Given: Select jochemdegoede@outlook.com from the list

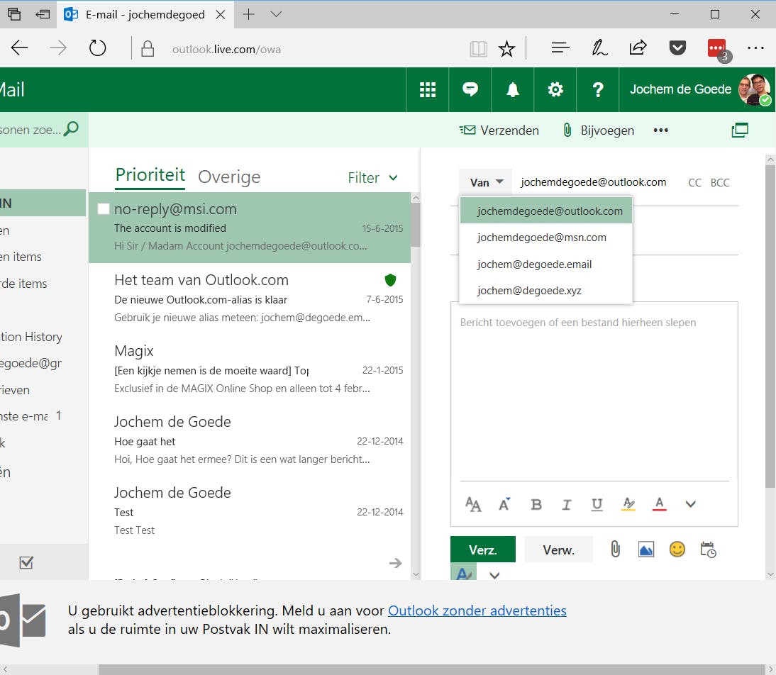Looking at the screenshot, I should click(x=546, y=211).
